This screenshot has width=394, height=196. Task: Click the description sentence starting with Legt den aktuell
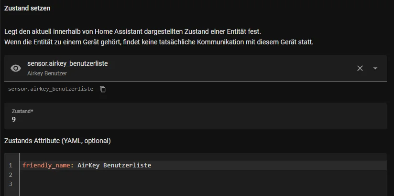click(132, 32)
